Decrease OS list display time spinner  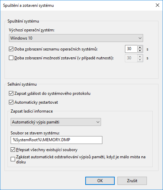pyautogui.click(x=140, y=50)
